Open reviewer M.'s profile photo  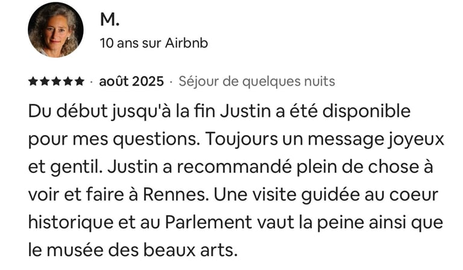point(55,30)
